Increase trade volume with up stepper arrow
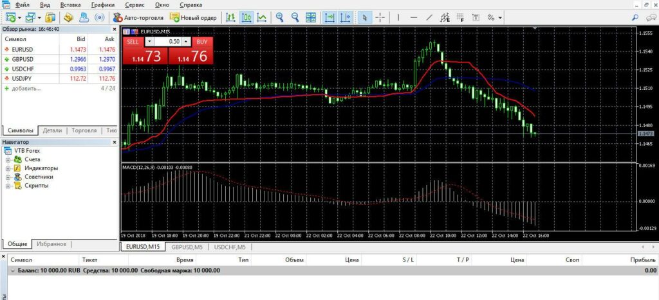 (186, 41)
